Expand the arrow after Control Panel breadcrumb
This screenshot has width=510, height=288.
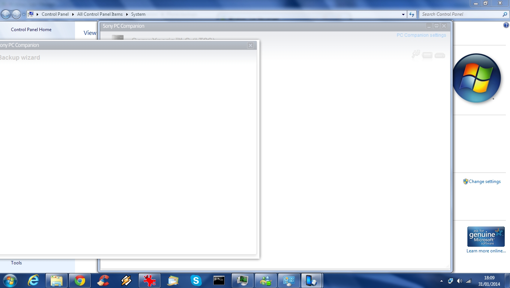point(73,14)
